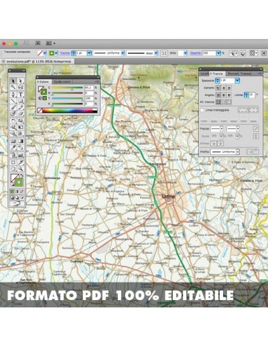This screenshot has height=347, width=268.
Task: Select the Rectangle tool
Action: tap(21, 101)
